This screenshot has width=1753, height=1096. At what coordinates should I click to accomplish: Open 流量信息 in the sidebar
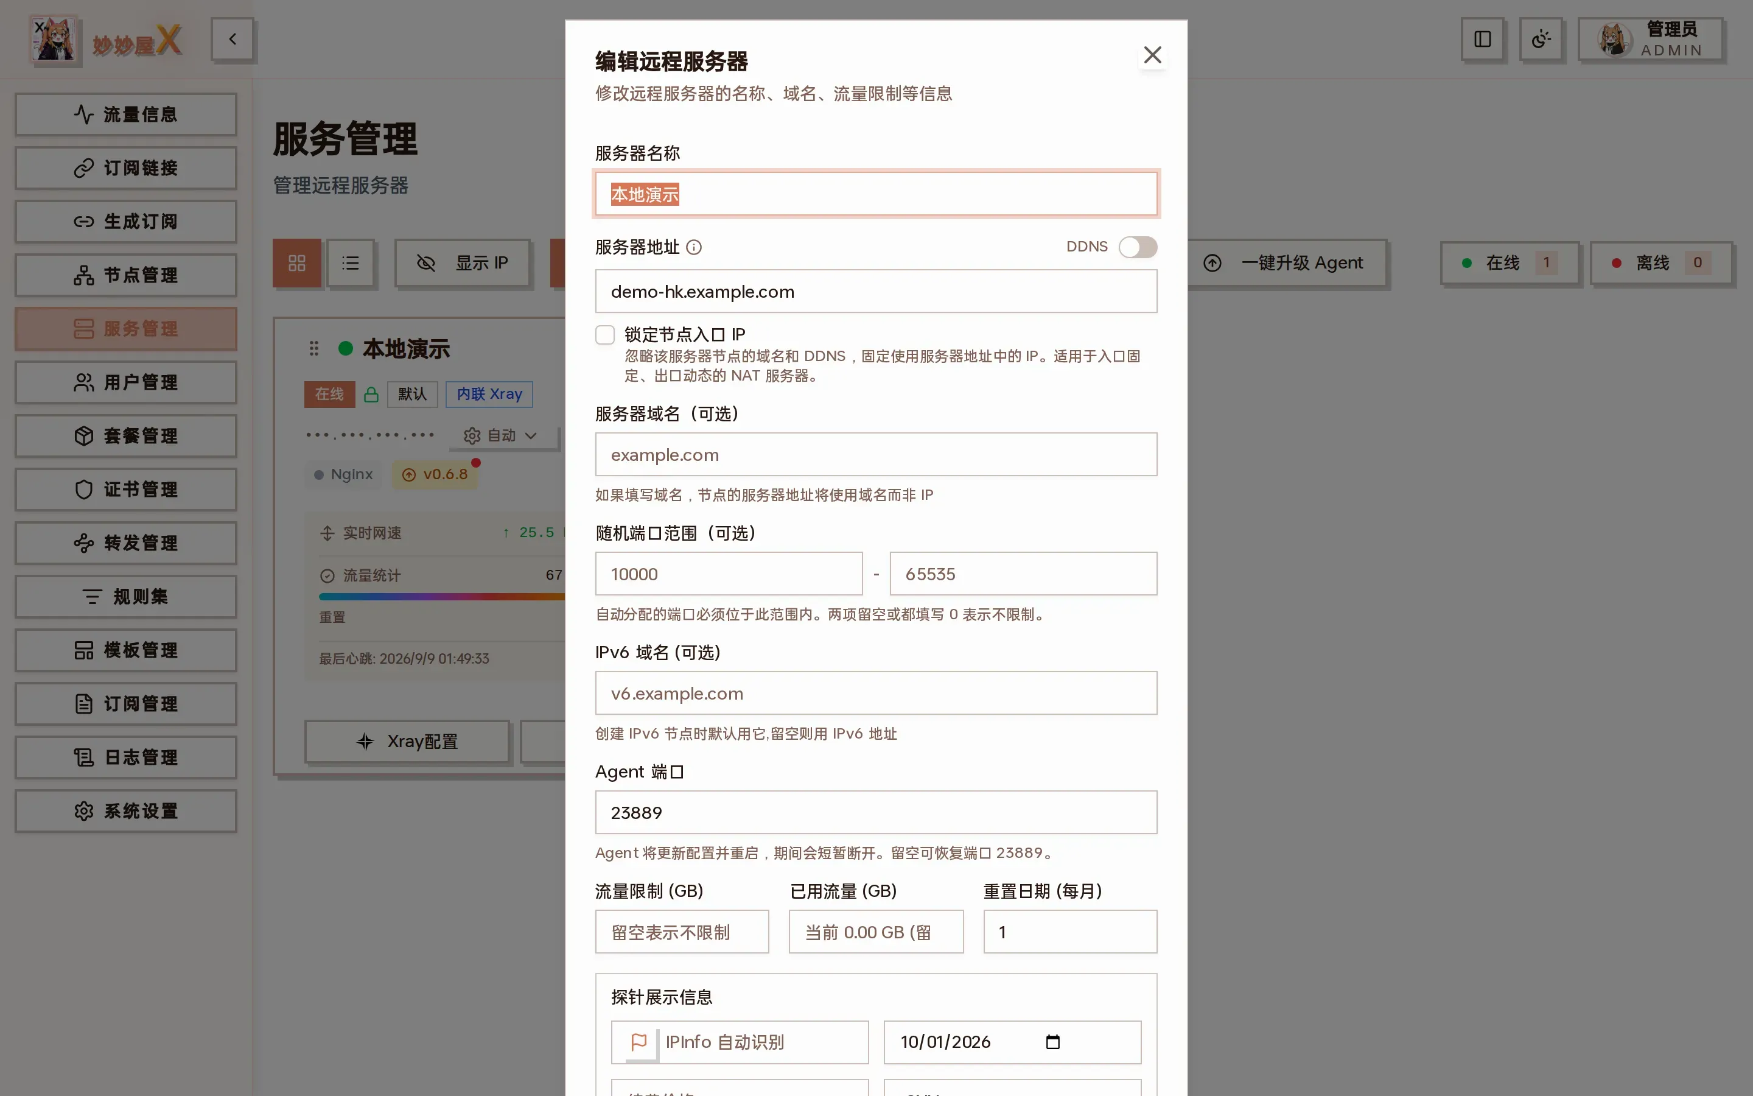tap(125, 114)
